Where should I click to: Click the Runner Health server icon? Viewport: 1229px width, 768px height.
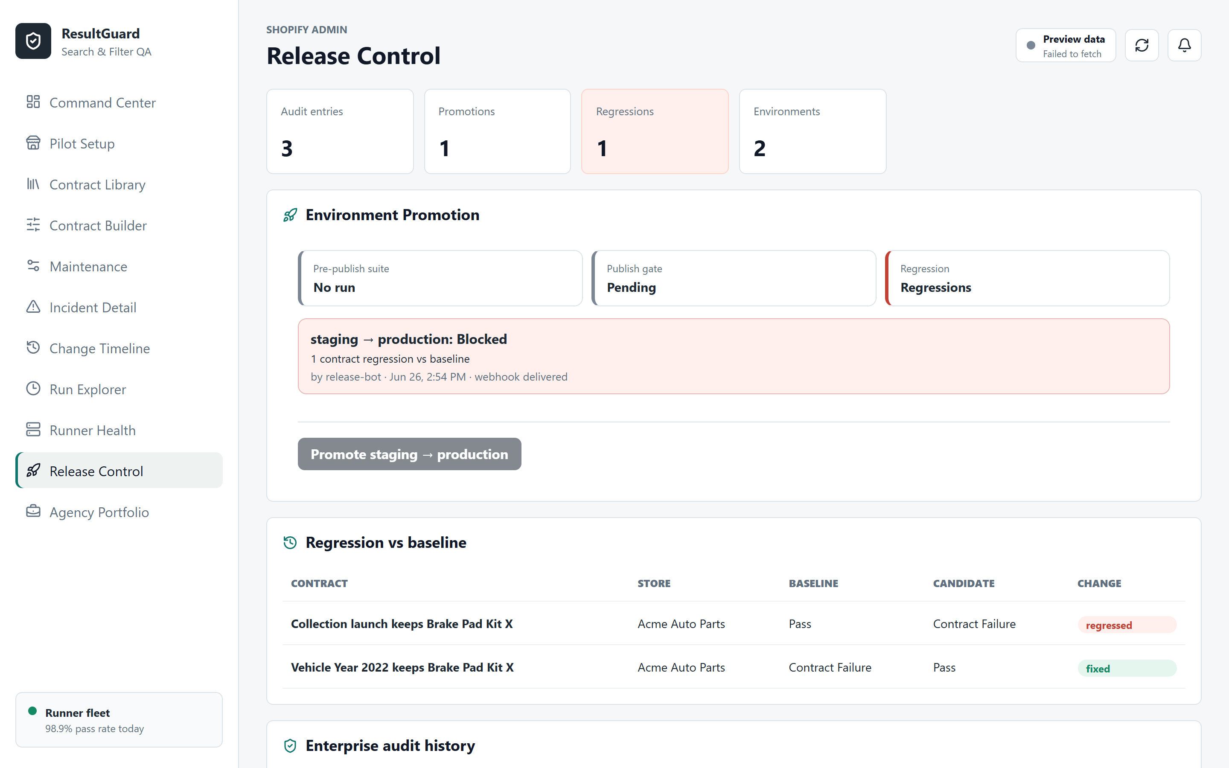(x=33, y=430)
